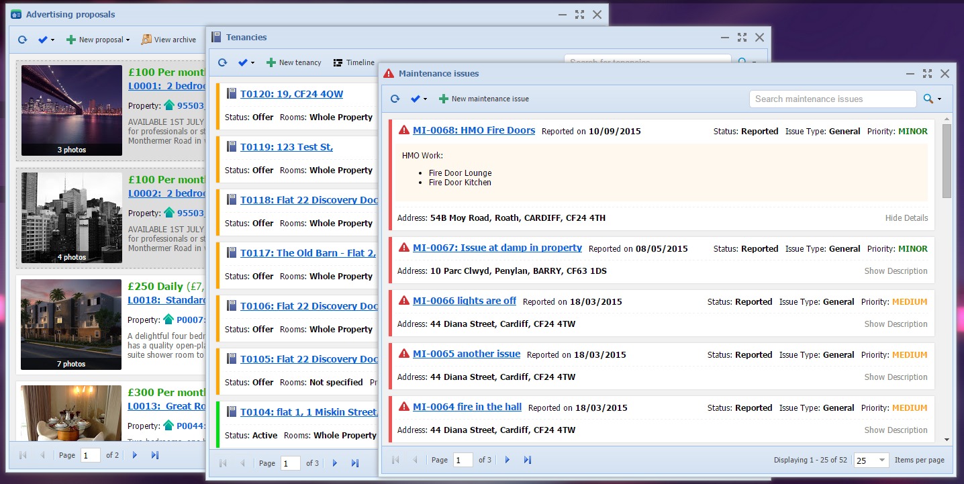Click the Search maintenance issues field
This screenshot has height=484, width=964.
pos(832,99)
